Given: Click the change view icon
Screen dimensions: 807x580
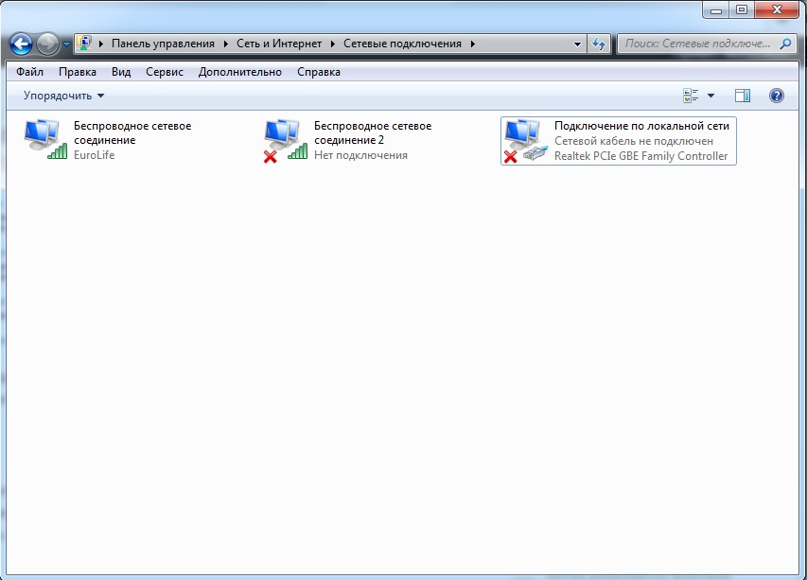Looking at the screenshot, I should (691, 96).
